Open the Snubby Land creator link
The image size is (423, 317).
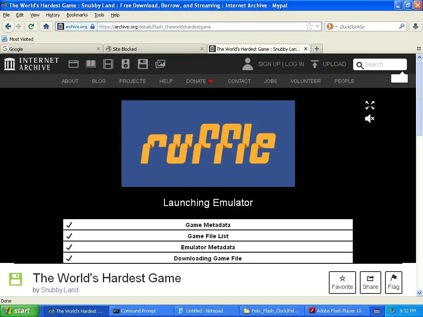point(59,290)
